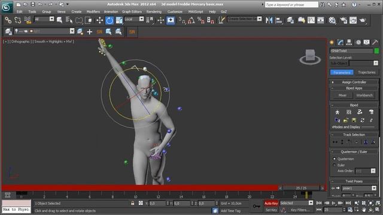Click Go to Start playback button
This screenshot has width=383, height=215.
(x=319, y=203)
